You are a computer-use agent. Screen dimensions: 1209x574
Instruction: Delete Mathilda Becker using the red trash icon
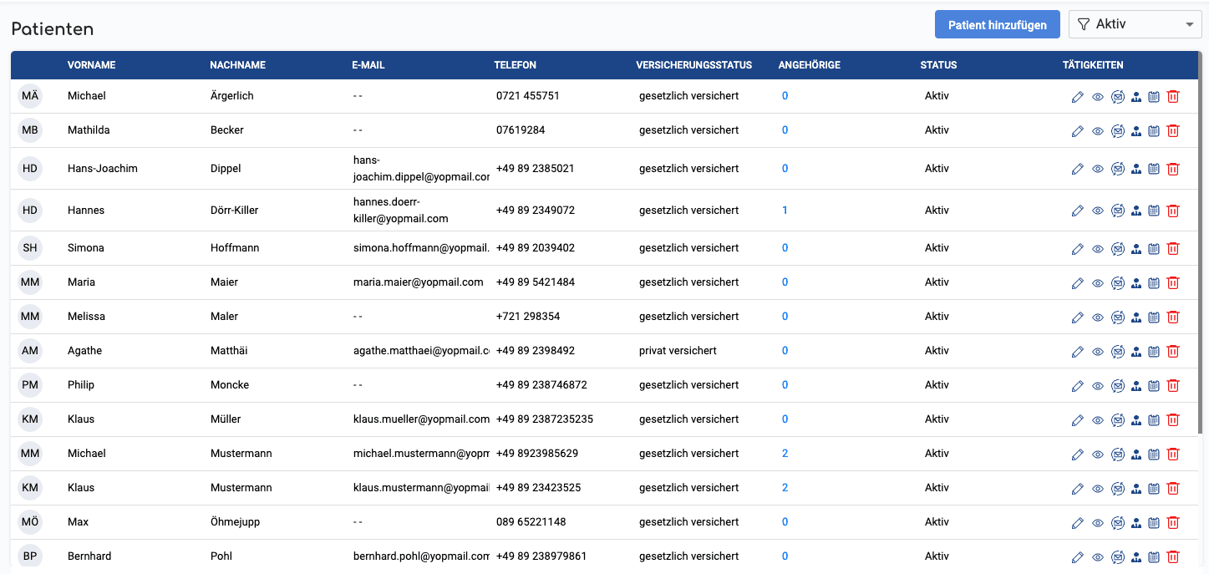point(1173,131)
